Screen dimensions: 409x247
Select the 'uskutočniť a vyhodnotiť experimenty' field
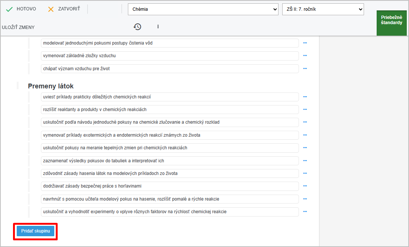pyautogui.click(x=170, y=212)
